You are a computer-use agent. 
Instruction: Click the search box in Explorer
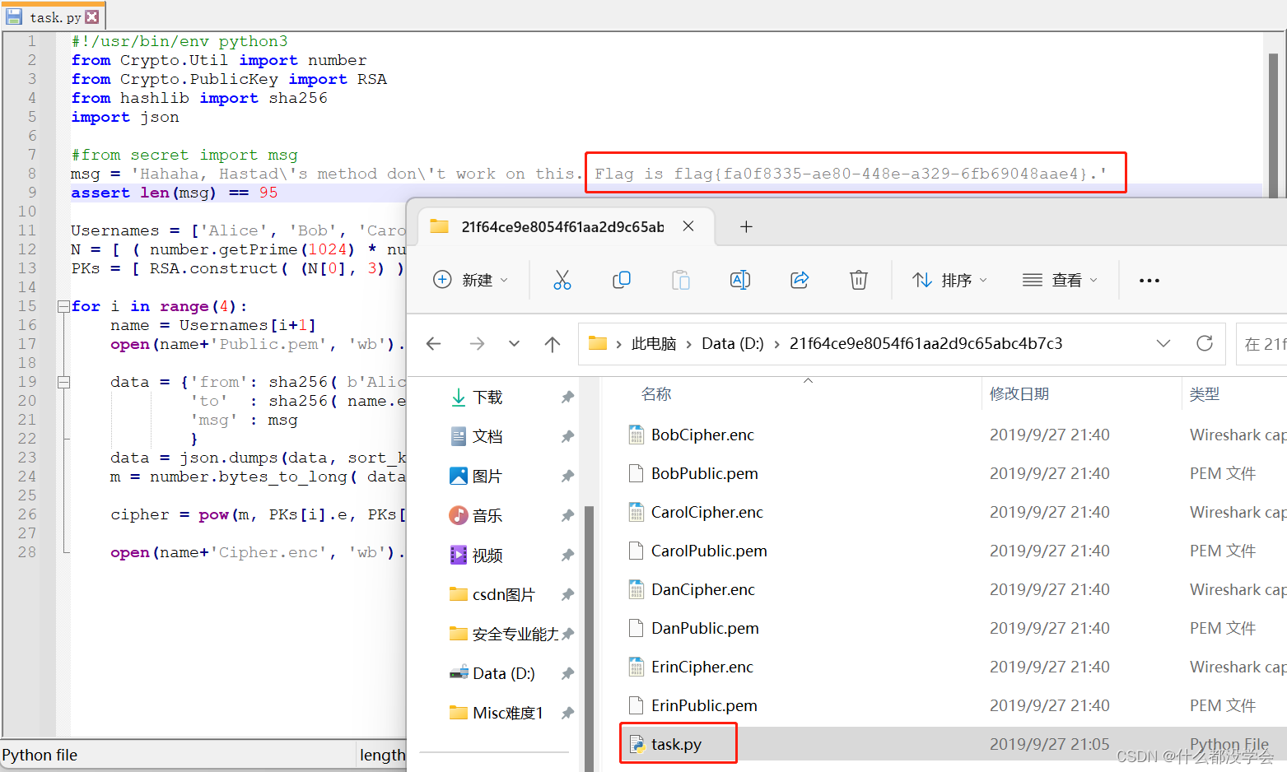coord(1261,344)
